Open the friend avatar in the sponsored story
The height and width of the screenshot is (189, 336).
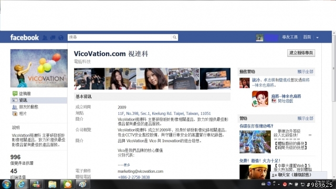tap(245, 83)
